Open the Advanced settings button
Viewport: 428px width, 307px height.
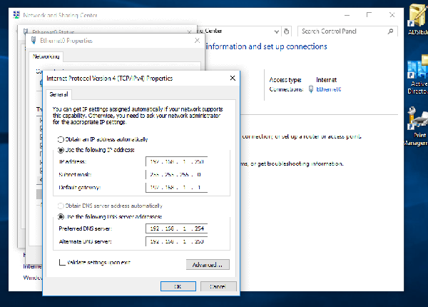click(x=208, y=265)
